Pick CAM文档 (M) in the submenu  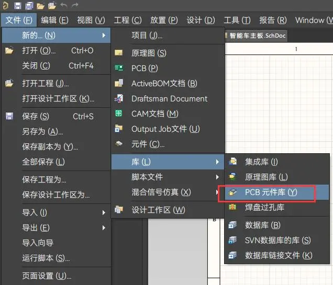[154, 113]
